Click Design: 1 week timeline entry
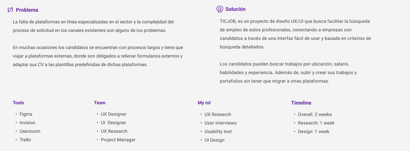The height and width of the screenshot is (151, 410). pos(313,132)
